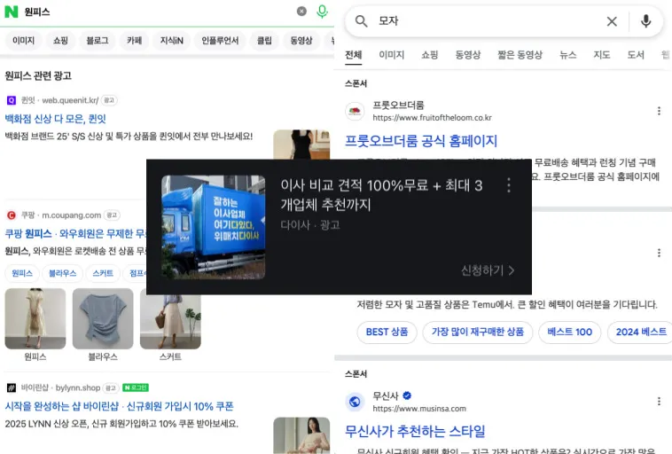Viewport: 672px width, 454px height.
Task: Open the Naver 클립 tab
Action: (264, 41)
